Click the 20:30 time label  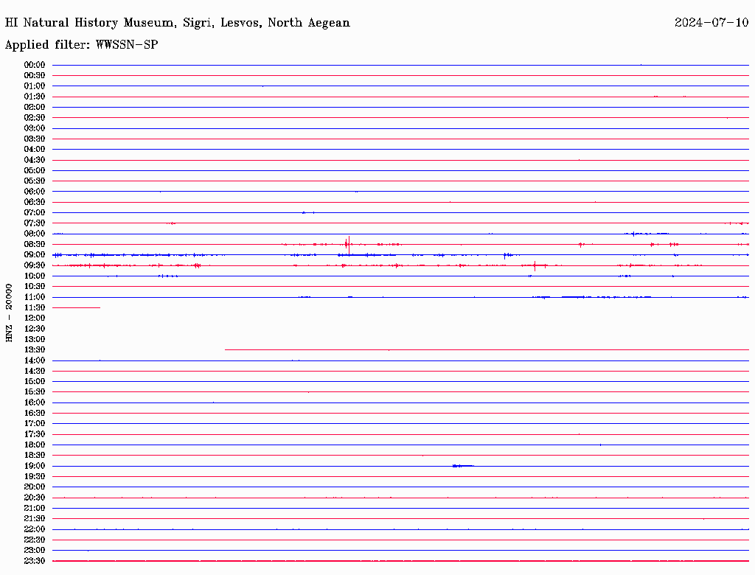35,498
